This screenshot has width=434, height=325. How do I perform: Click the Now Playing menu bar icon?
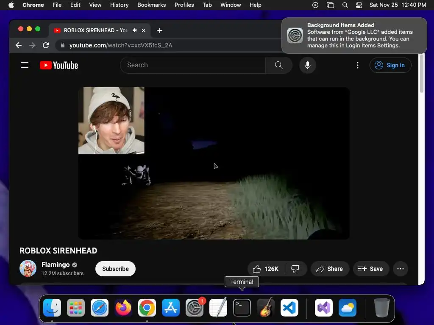(x=315, y=5)
